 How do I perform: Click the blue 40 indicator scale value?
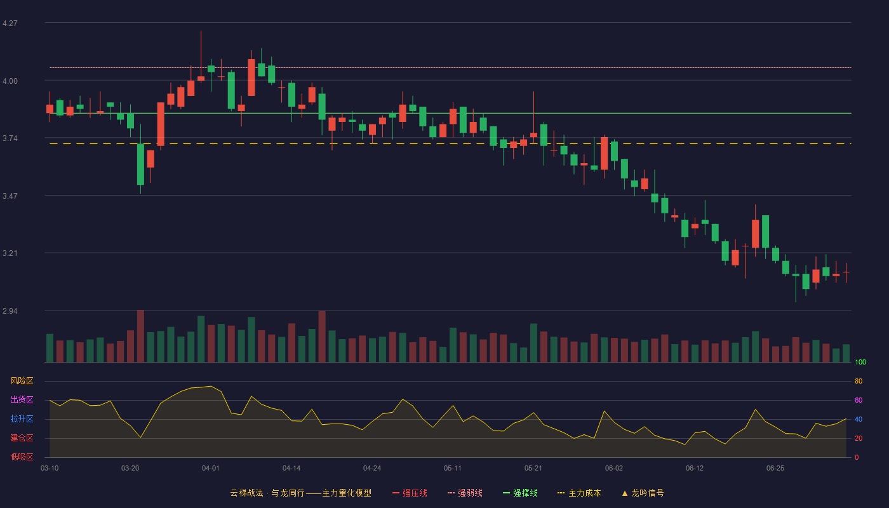pos(859,420)
